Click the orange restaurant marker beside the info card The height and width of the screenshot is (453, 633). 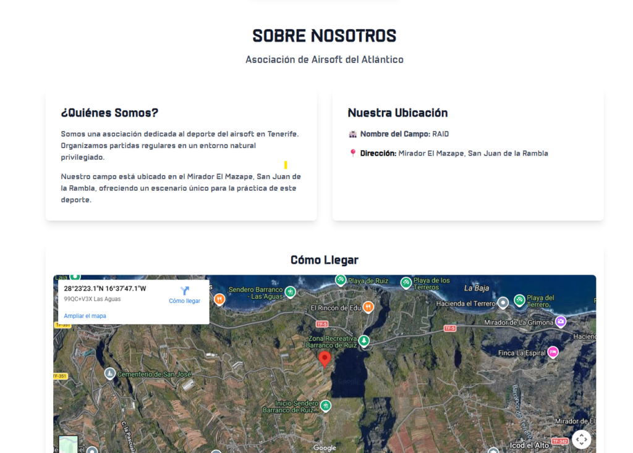click(x=219, y=299)
